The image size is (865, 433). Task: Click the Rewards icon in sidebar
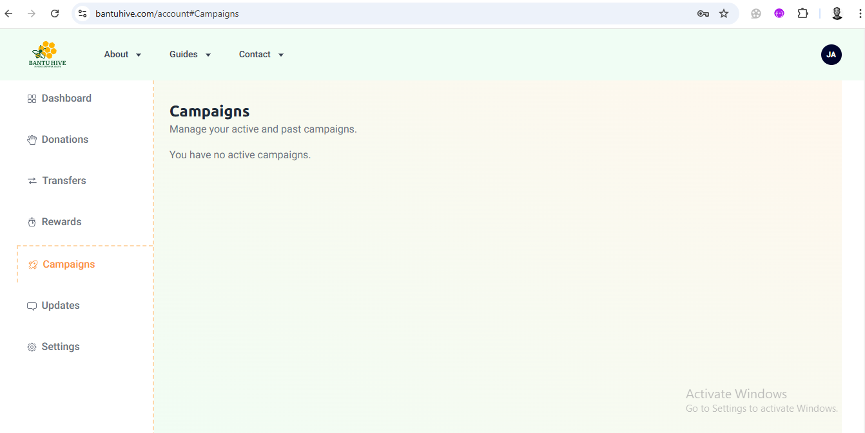coord(32,223)
